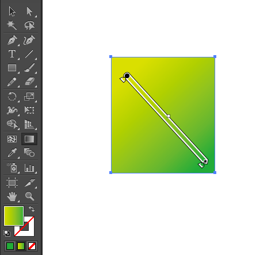Select the Mesh tool
Viewport: 256px width, 255px height.
tap(12, 139)
